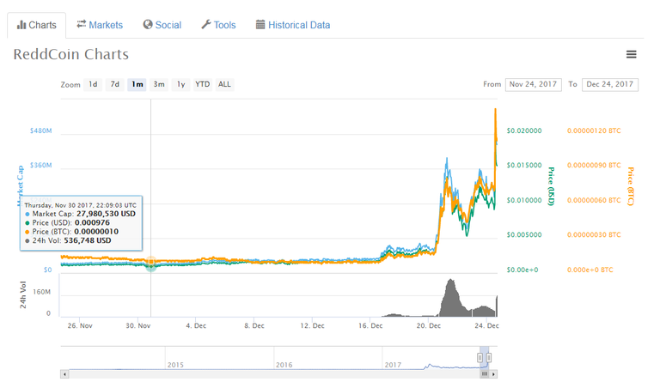Click the $480M market cap axis value
The width and height of the screenshot is (660, 382).
coord(41,130)
